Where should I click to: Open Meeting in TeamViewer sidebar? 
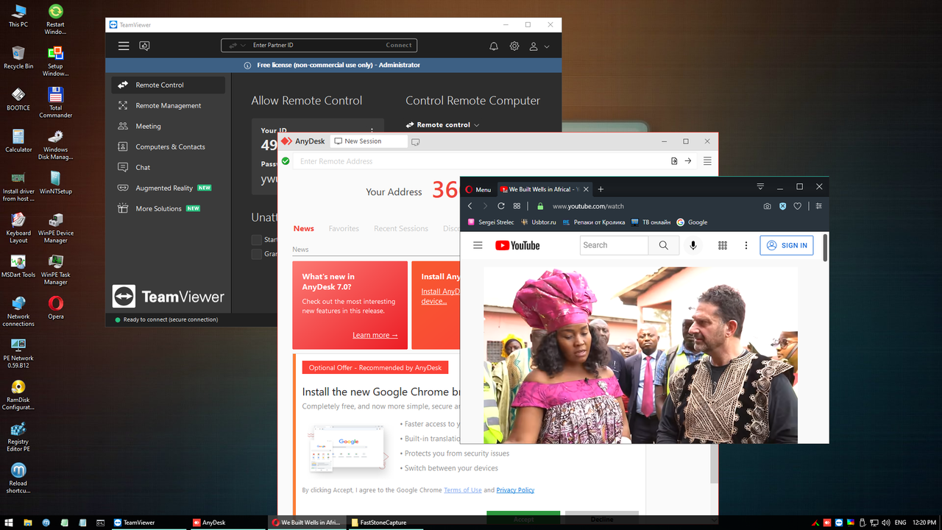coord(169,126)
